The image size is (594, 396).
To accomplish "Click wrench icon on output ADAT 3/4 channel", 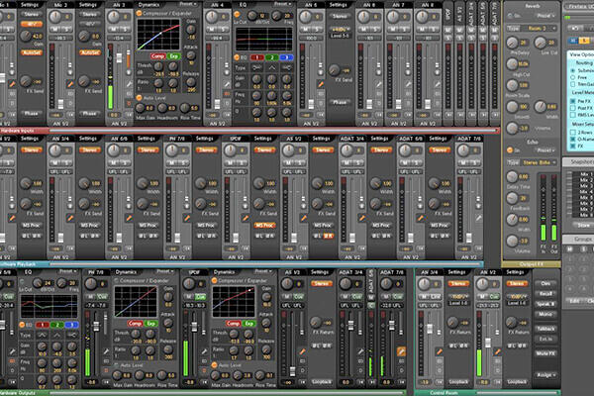I will (360, 351).
